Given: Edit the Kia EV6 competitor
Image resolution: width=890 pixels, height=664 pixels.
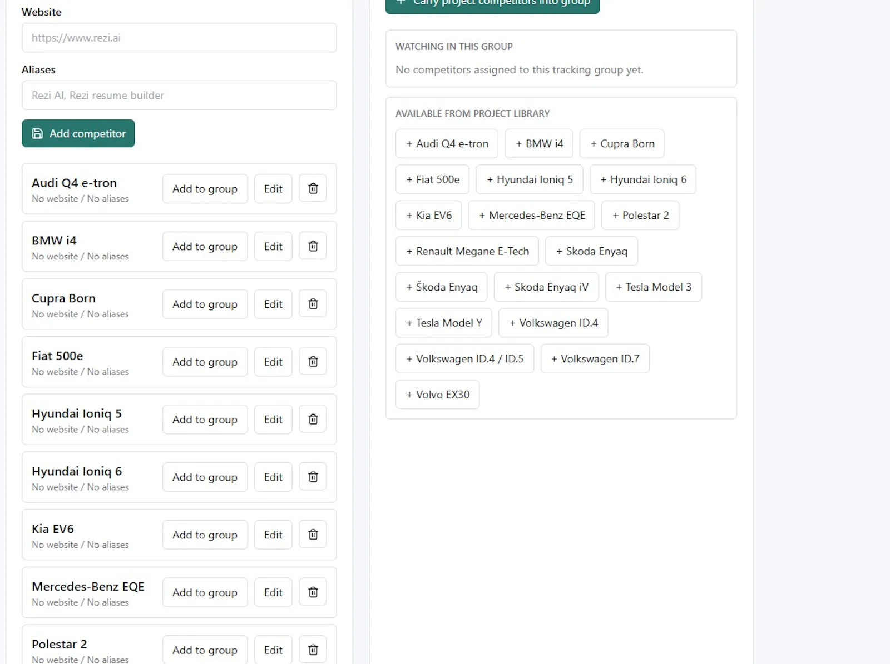Looking at the screenshot, I should [x=273, y=535].
